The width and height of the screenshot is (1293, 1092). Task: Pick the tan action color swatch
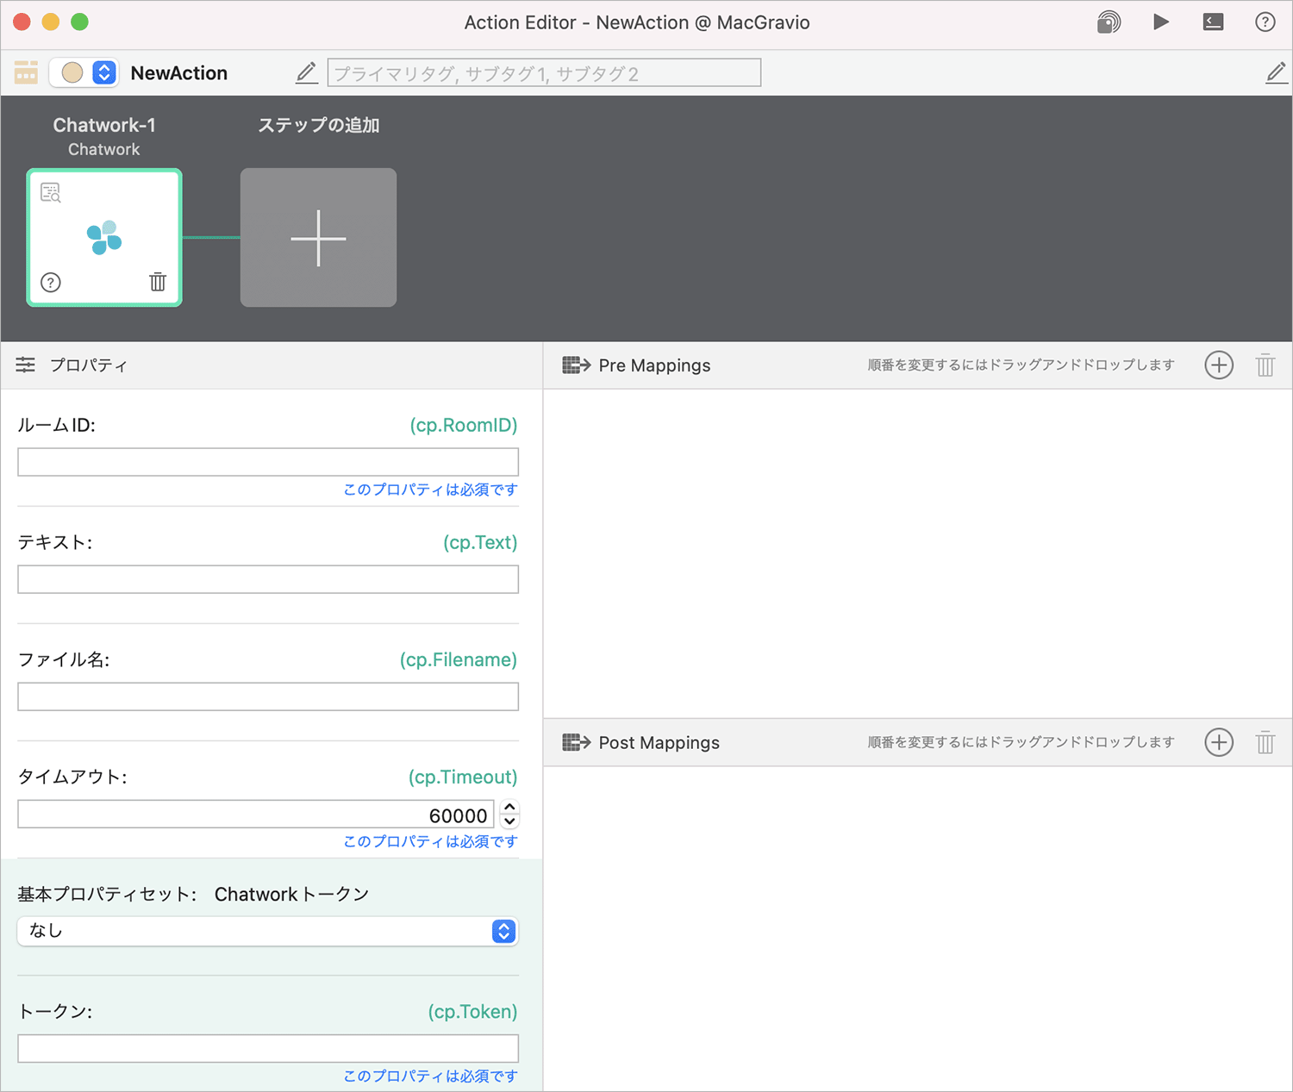coord(72,72)
